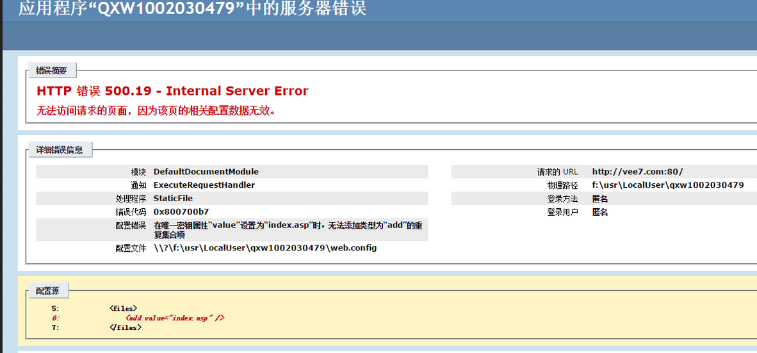Click the 配置错误 duplicate entry description
757x353 pixels.
[x=288, y=230]
